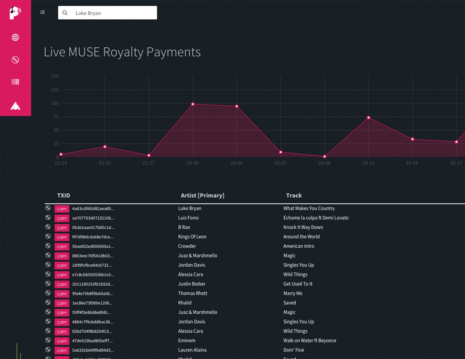
Task: Click the round icon beside txid 9fa4e70b8f9bdda56
Action: point(48,293)
